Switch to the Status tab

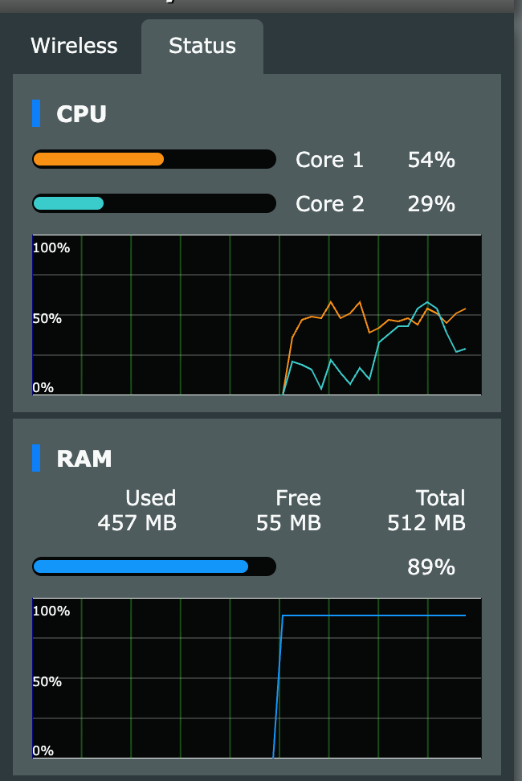click(x=202, y=46)
